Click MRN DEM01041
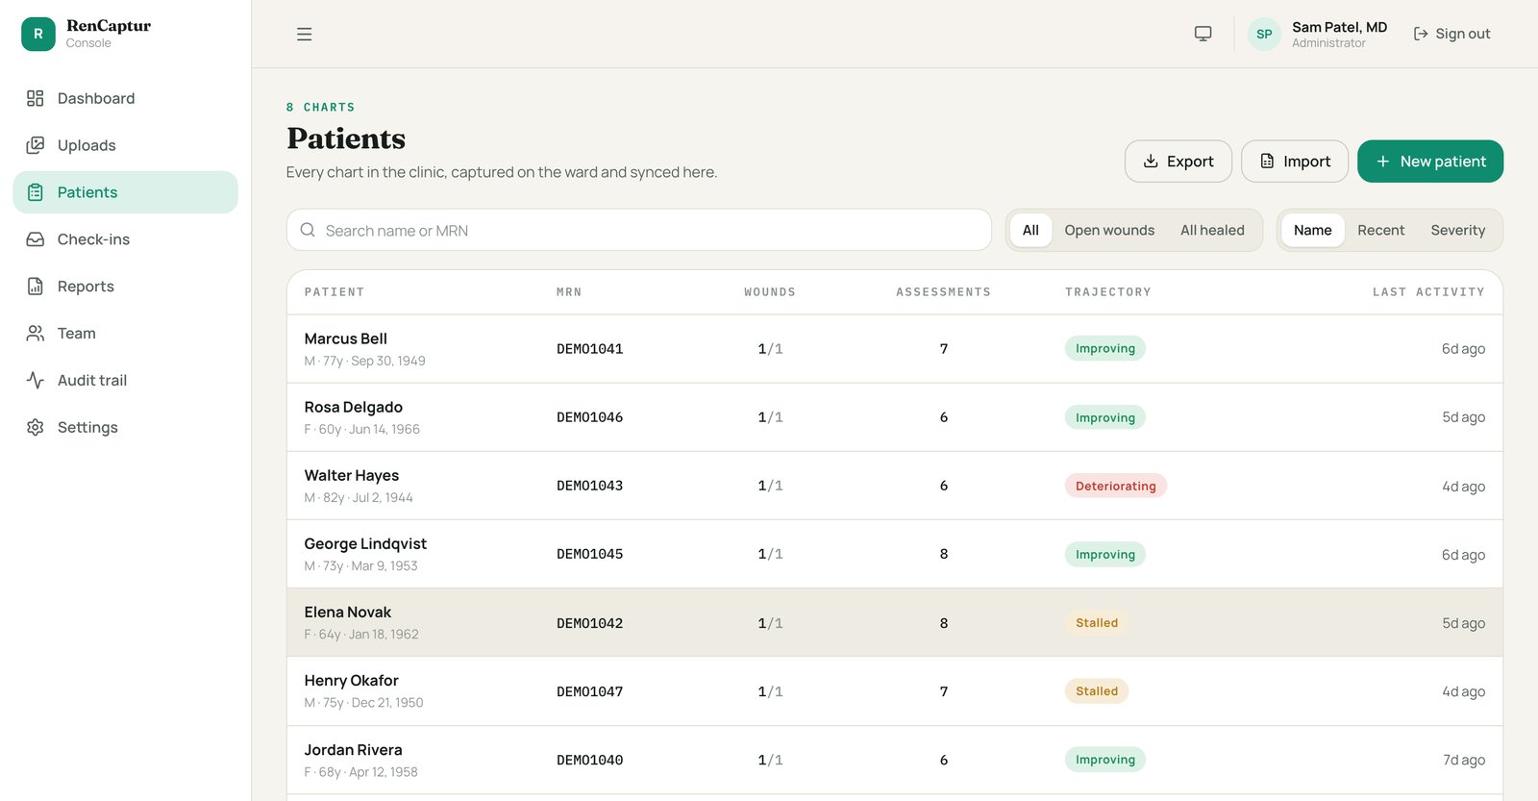Image resolution: width=1538 pixels, height=801 pixels. pos(589,349)
